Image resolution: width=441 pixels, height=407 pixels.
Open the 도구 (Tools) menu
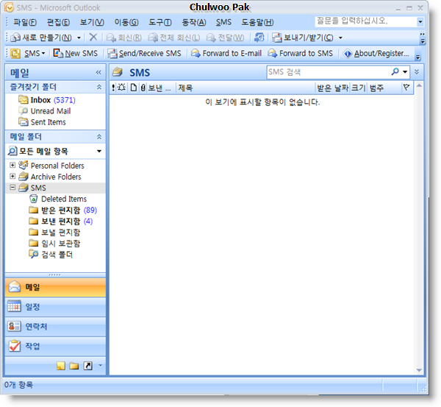click(x=160, y=22)
